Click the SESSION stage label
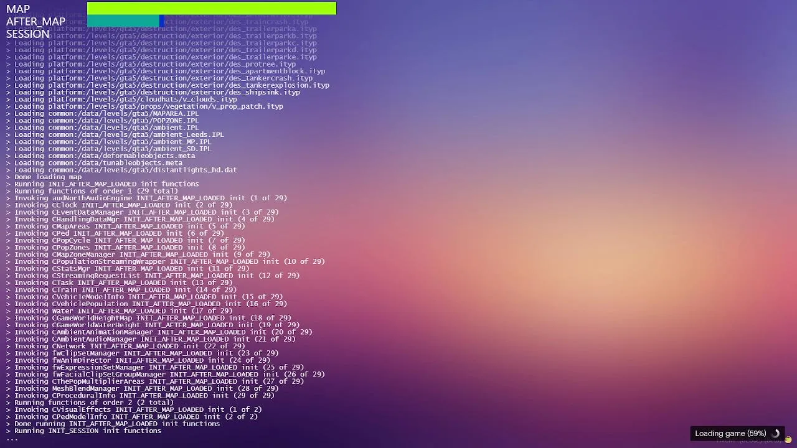The image size is (797, 448). (x=28, y=34)
